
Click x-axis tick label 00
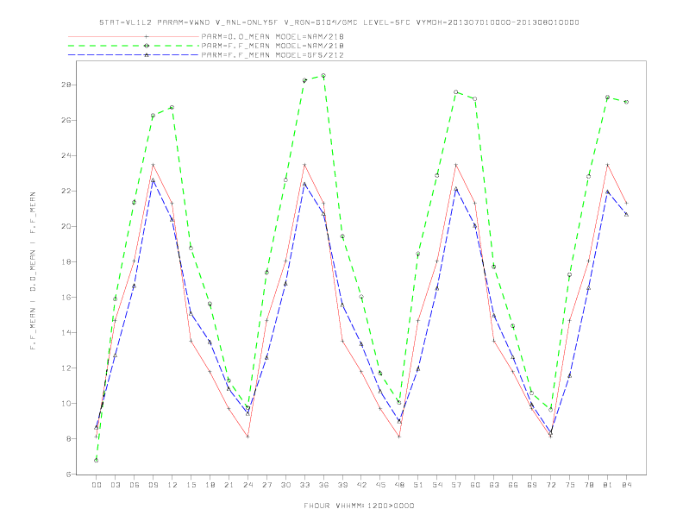coord(97,485)
